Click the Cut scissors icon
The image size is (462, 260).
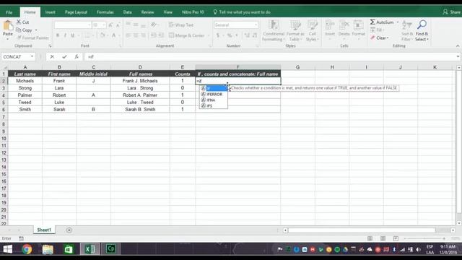(19, 22)
